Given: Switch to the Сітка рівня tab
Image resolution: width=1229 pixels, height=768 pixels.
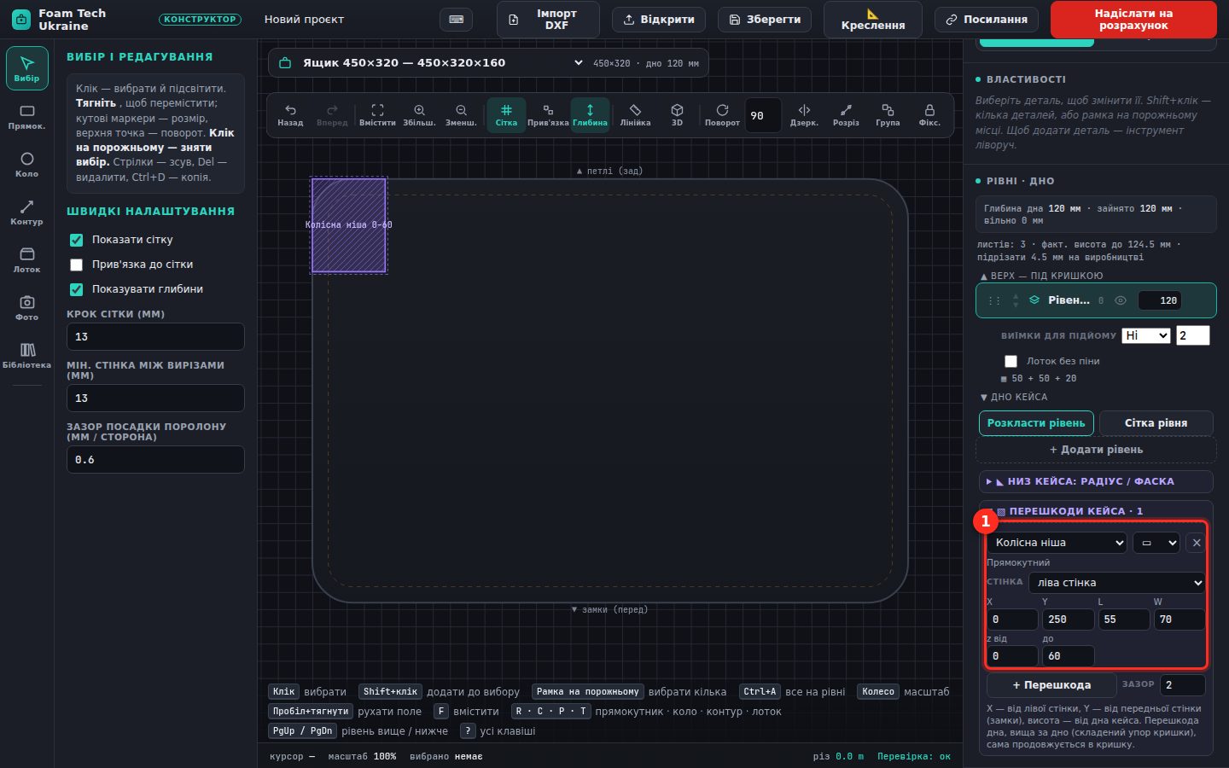Looking at the screenshot, I should [1156, 423].
